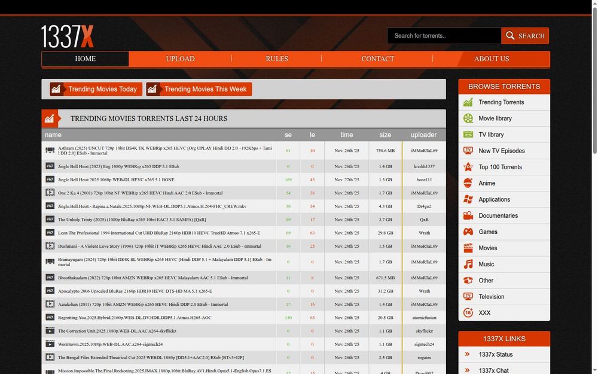598x374 pixels.
Task: Click HD icon beside Apocalypto 2006
Action: [50, 291]
